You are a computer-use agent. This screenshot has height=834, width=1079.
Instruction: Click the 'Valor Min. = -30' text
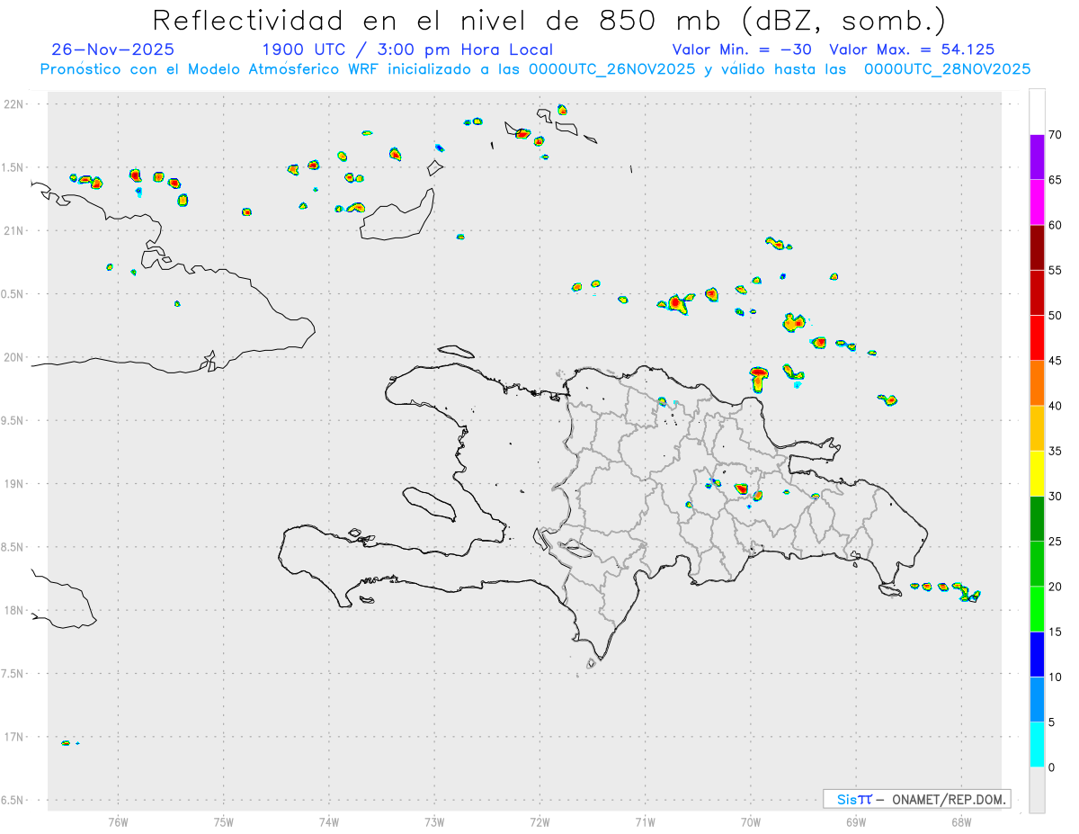(744, 50)
